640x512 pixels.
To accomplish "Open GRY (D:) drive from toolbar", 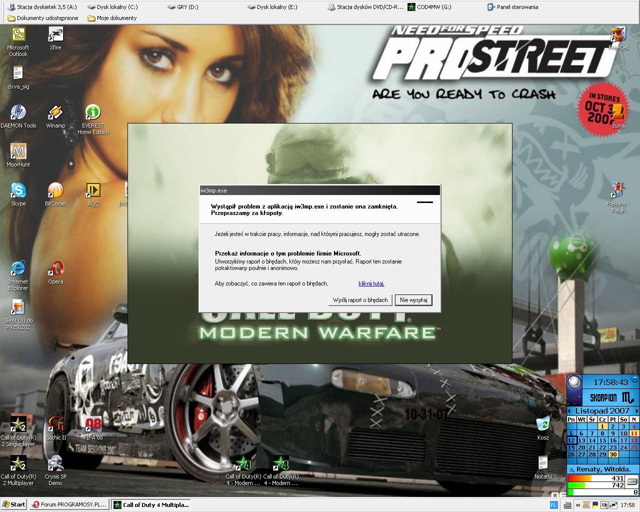I will pos(183,7).
